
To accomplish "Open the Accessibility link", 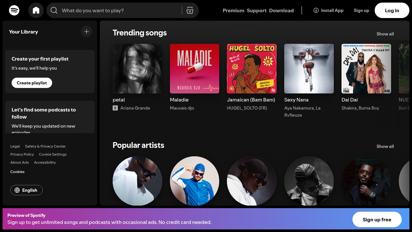I will [45, 162].
